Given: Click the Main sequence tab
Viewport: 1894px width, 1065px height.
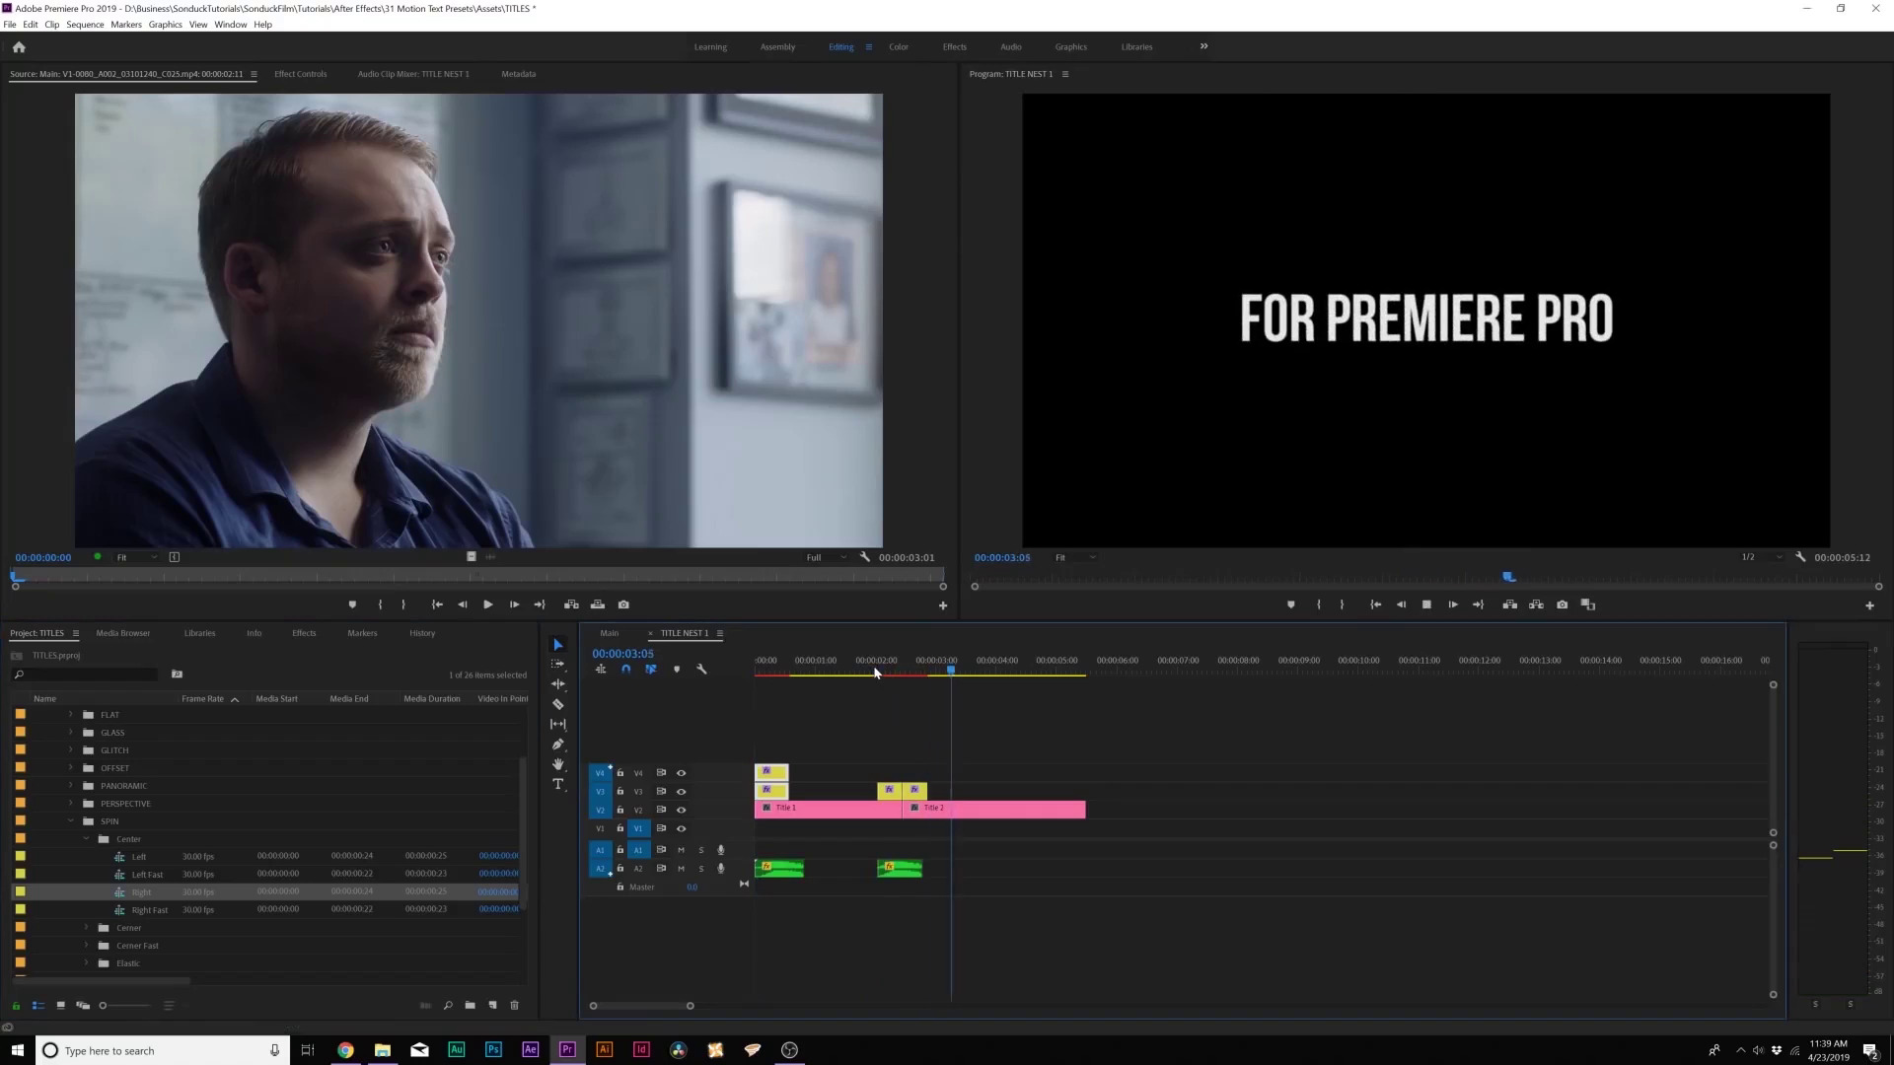Looking at the screenshot, I should (609, 633).
